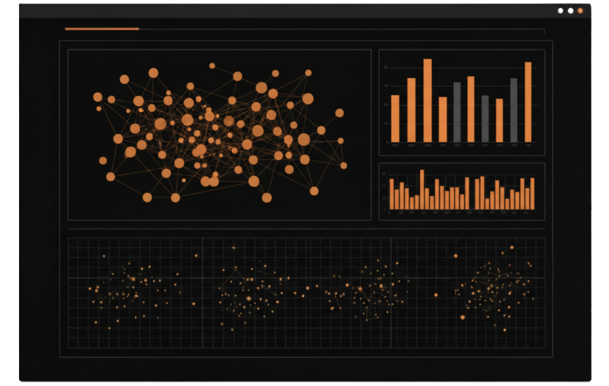Image resolution: width=609 pixels, height=386 pixels.
Task: Click the center of the network graph panel
Action: [219, 135]
